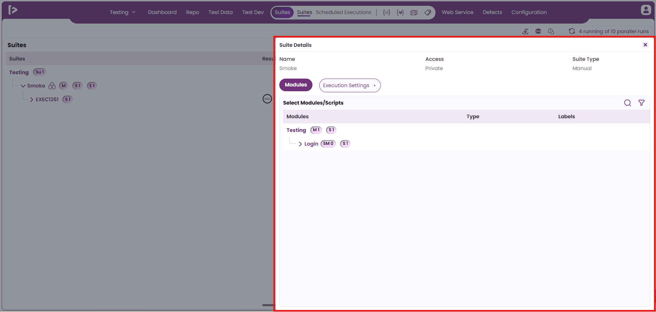Open the Test Data menu item

(x=220, y=12)
